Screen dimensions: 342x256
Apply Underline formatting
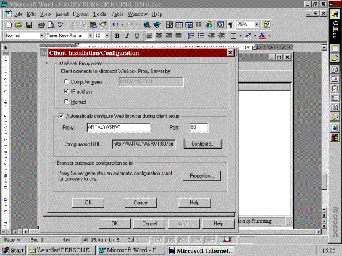[x=137, y=36]
